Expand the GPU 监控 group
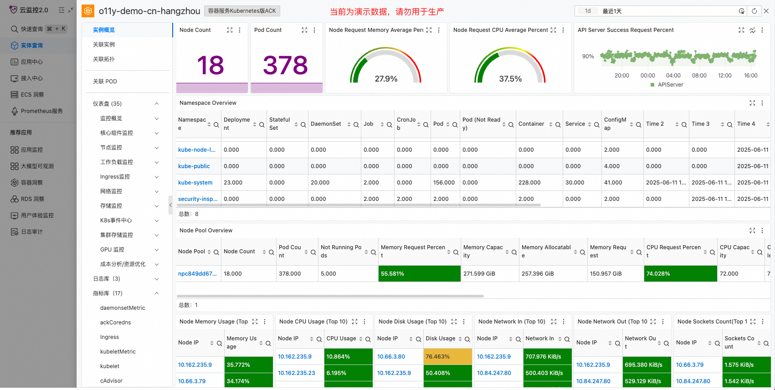This screenshot has height=390, width=775. 157,250
